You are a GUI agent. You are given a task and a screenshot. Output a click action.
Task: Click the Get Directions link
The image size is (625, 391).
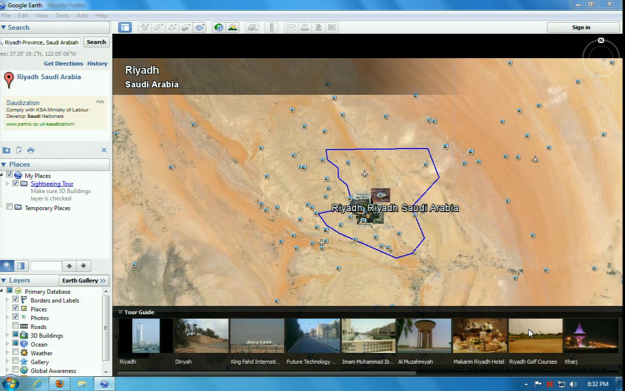point(63,64)
